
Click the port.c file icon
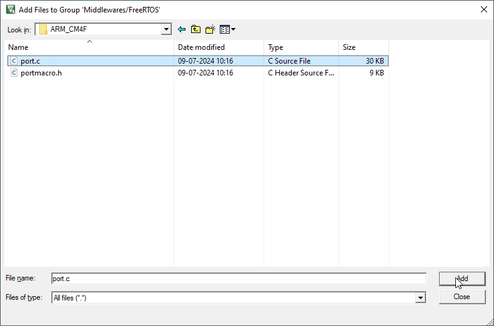pos(14,61)
